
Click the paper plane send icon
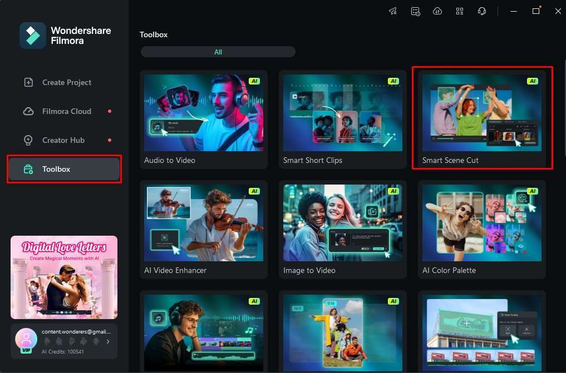[393, 11]
